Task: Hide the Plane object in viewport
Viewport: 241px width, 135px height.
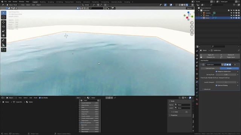Action: tap(234, 15)
